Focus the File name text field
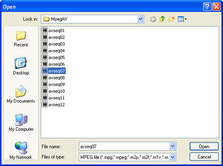The image size is (223, 166). click(124, 147)
